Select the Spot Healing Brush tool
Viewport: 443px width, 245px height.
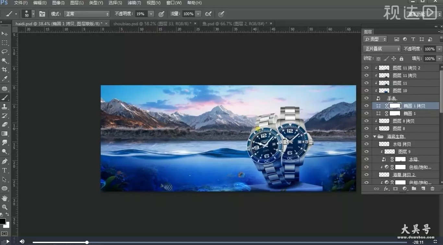5,88
